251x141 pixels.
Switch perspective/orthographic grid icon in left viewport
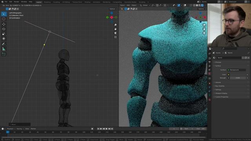115,37
